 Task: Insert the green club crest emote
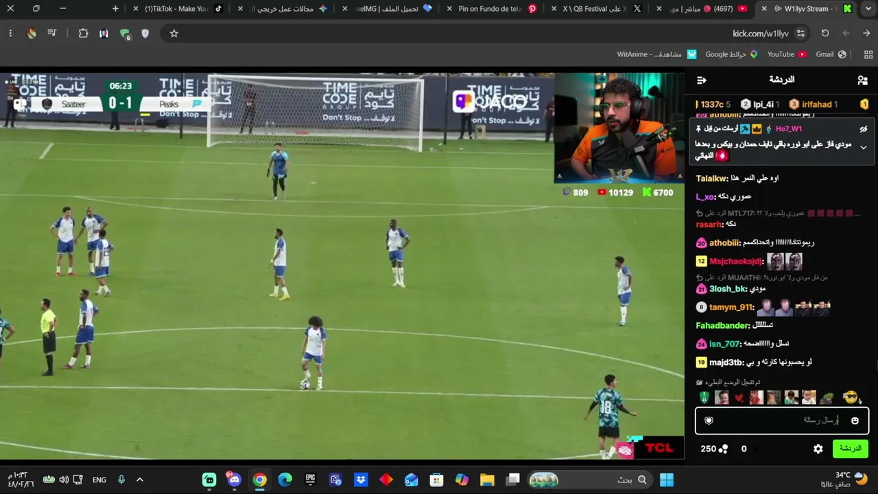704,398
